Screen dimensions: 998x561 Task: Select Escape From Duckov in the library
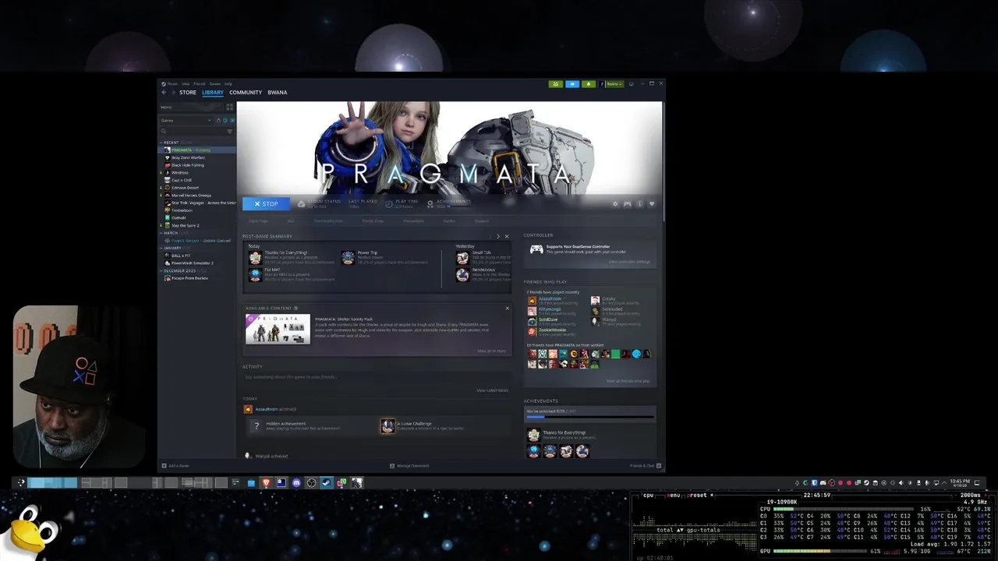[189, 278]
